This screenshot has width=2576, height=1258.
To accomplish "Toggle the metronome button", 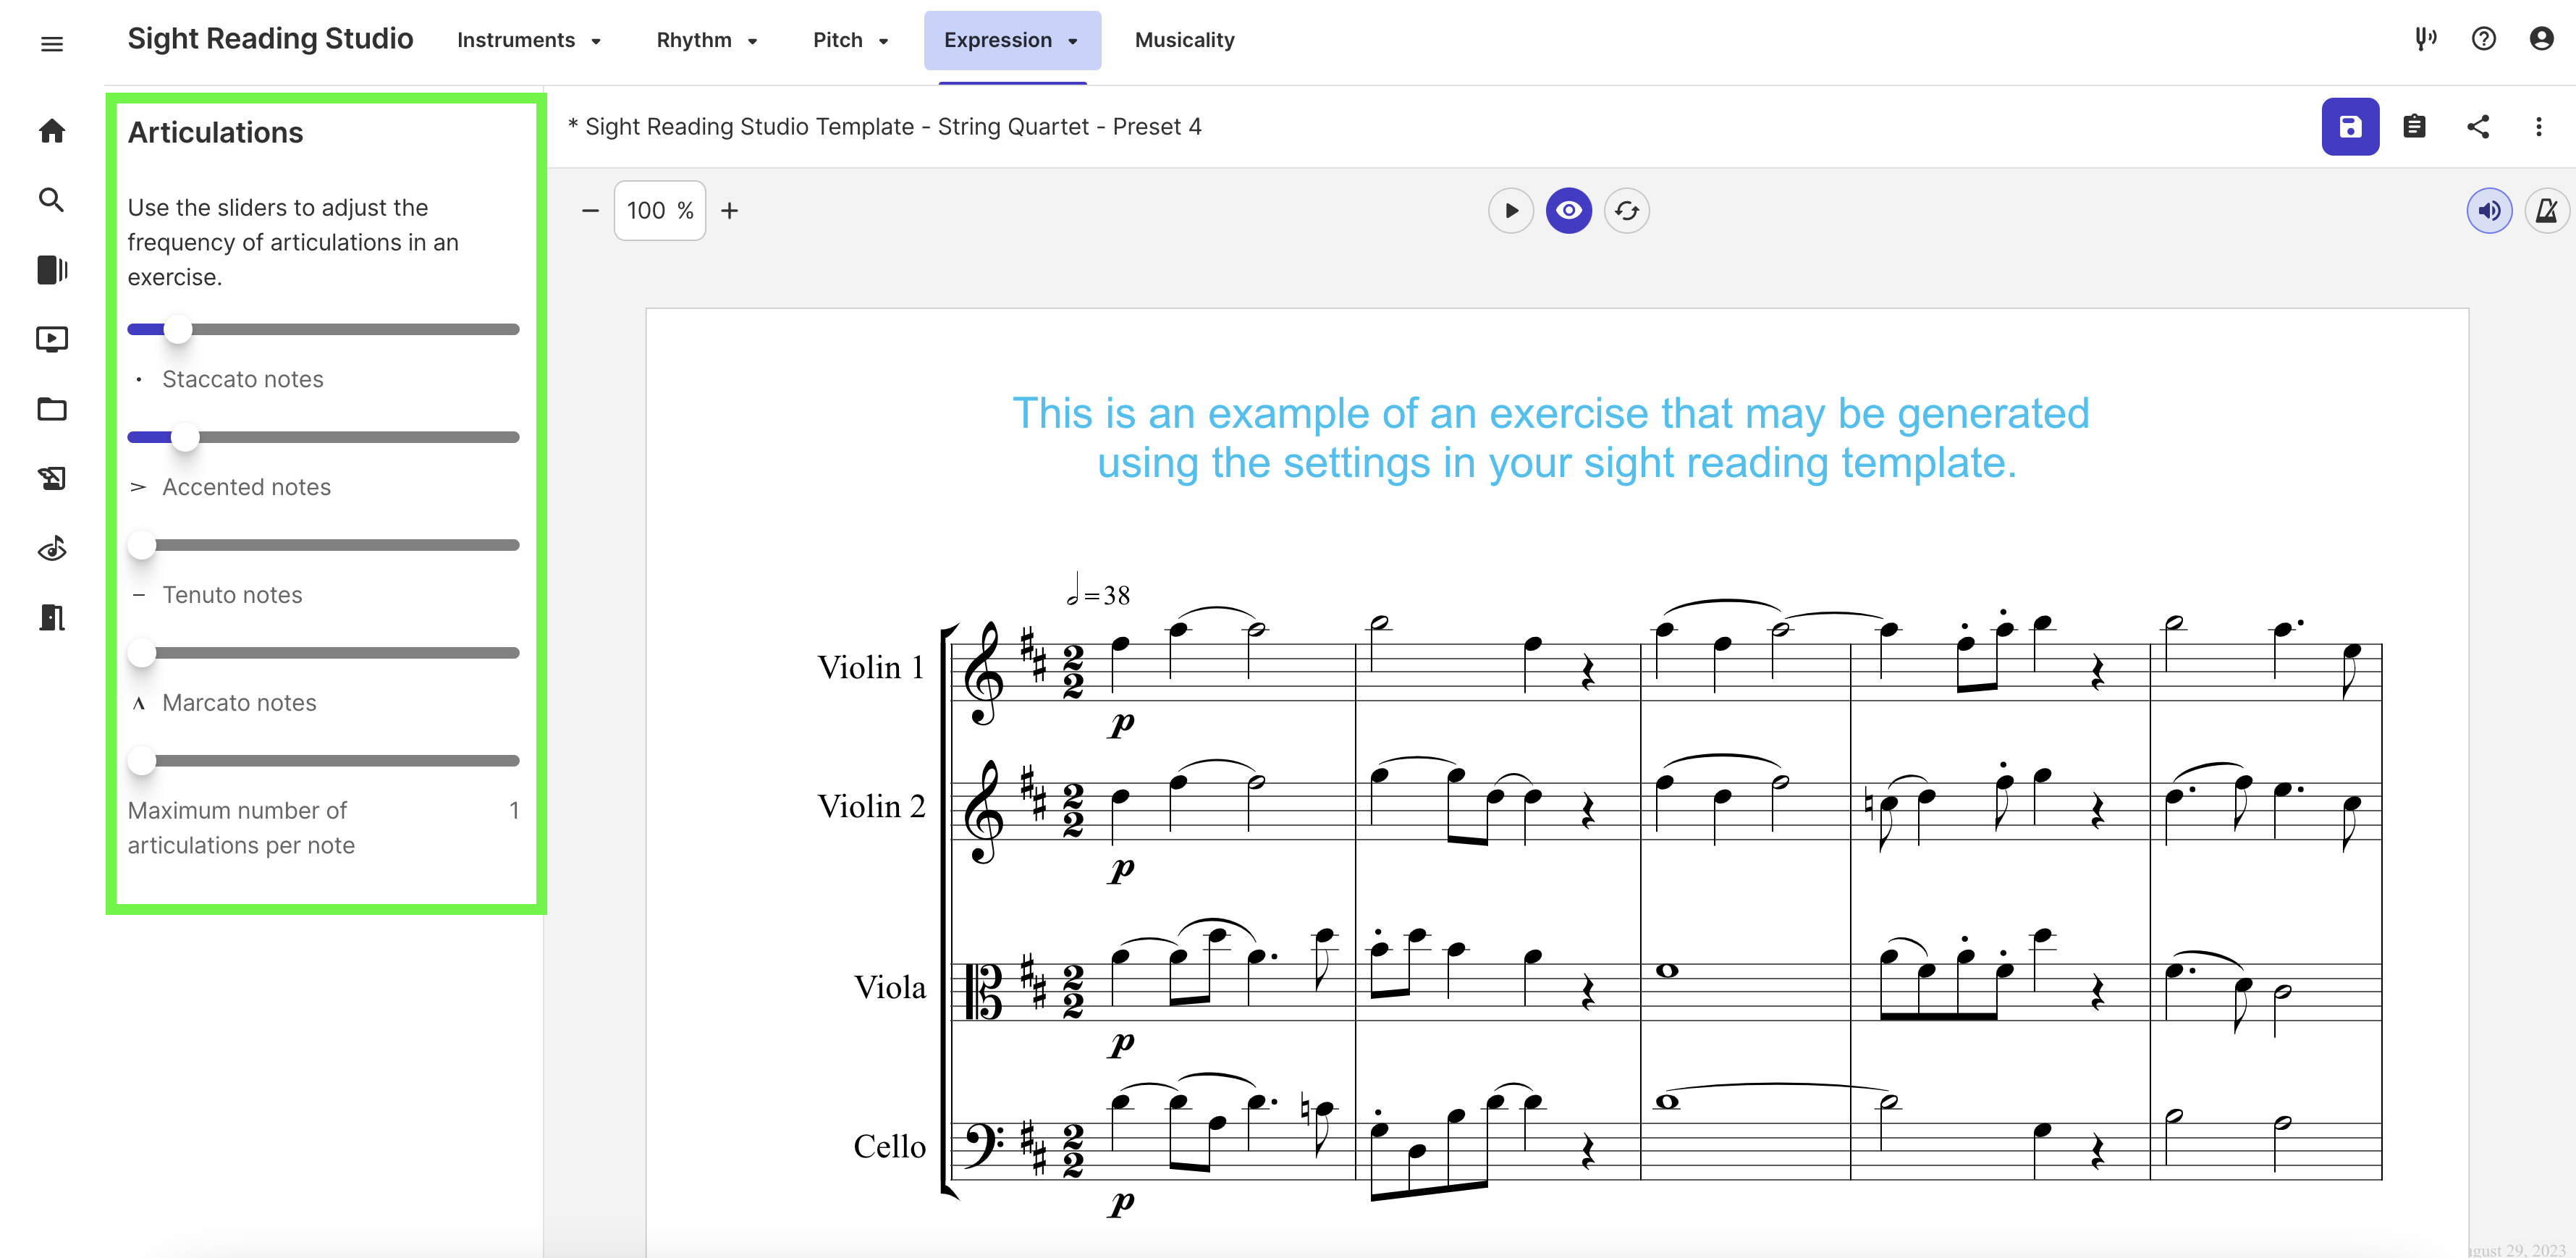I will point(2547,211).
